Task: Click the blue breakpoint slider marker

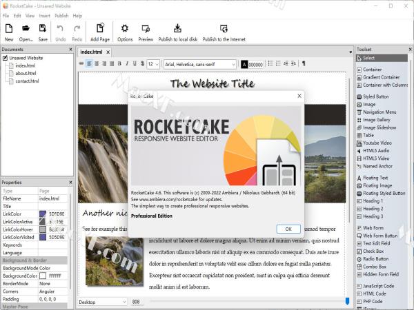Action: [x=348, y=301]
